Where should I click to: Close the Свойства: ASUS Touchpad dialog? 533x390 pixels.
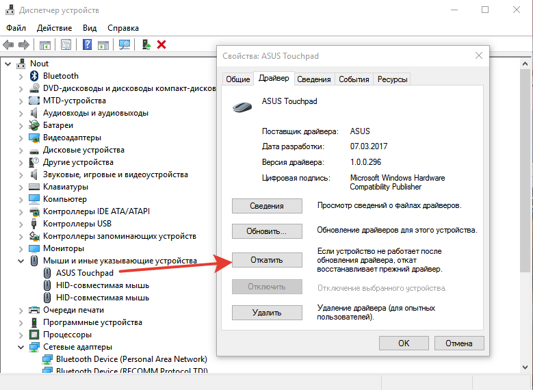[x=479, y=55]
